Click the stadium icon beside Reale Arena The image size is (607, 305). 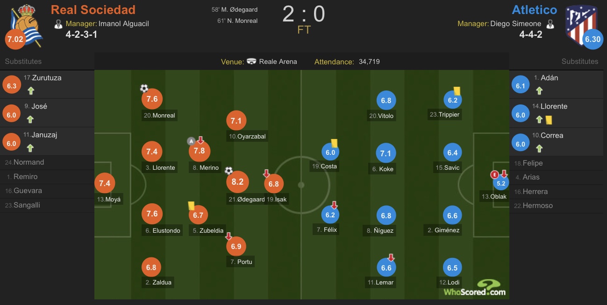click(x=251, y=62)
